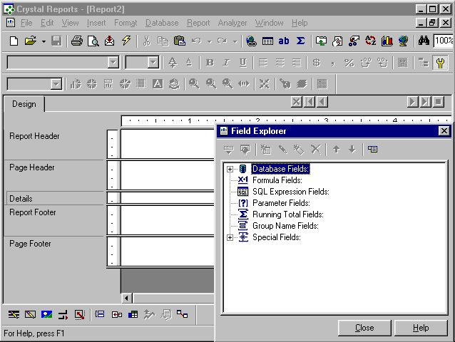Open Print Preview from toolbar

click(93, 41)
